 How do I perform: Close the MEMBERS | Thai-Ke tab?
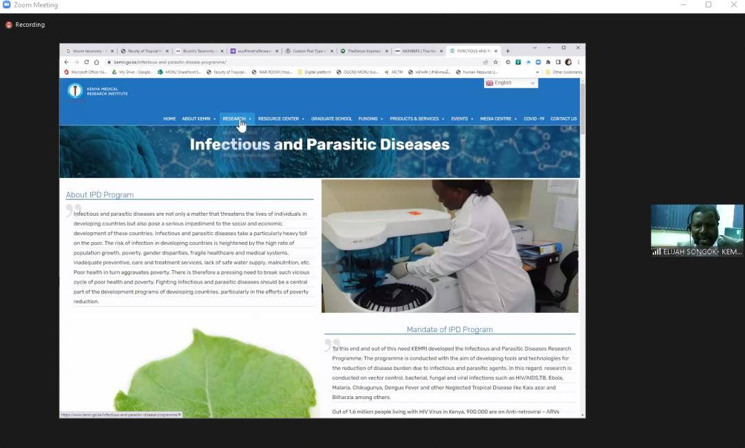click(441, 51)
